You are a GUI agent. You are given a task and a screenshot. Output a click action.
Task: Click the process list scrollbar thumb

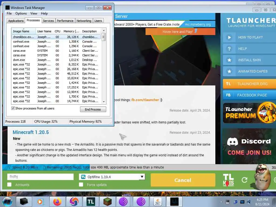(104, 37)
